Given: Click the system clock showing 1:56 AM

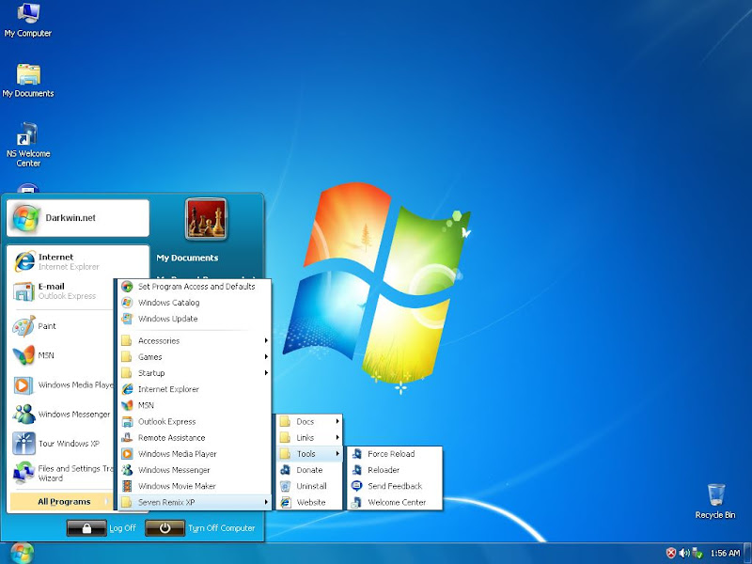Looking at the screenshot, I should pos(725,553).
